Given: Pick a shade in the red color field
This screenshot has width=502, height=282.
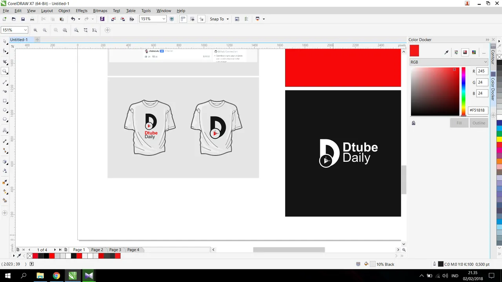Looking at the screenshot, I should [x=435, y=92].
